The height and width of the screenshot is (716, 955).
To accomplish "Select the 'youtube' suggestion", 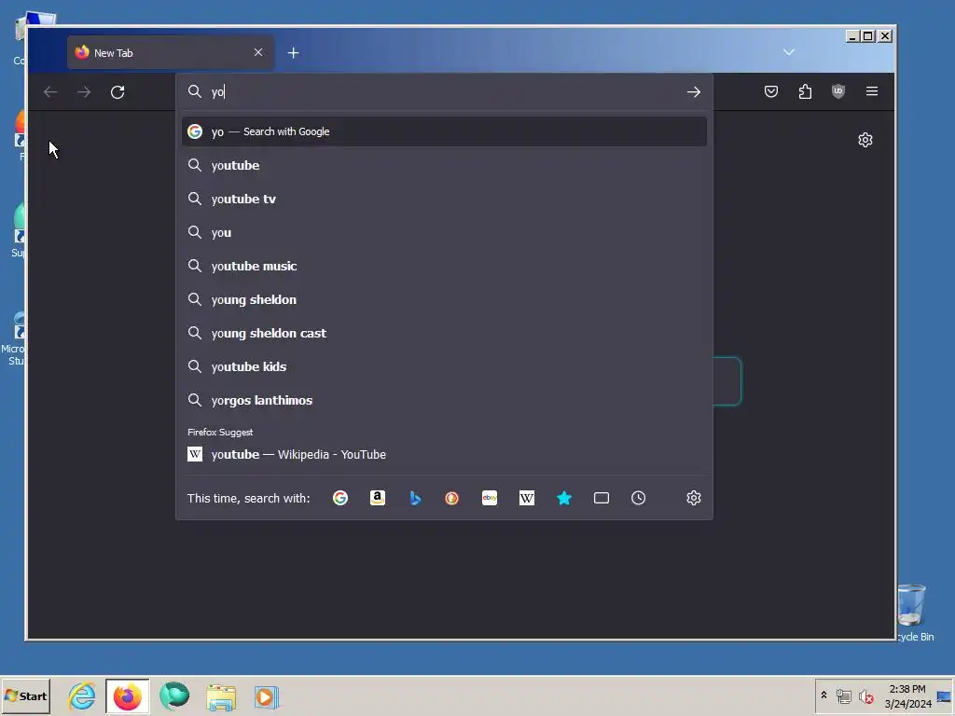I will tap(444, 165).
